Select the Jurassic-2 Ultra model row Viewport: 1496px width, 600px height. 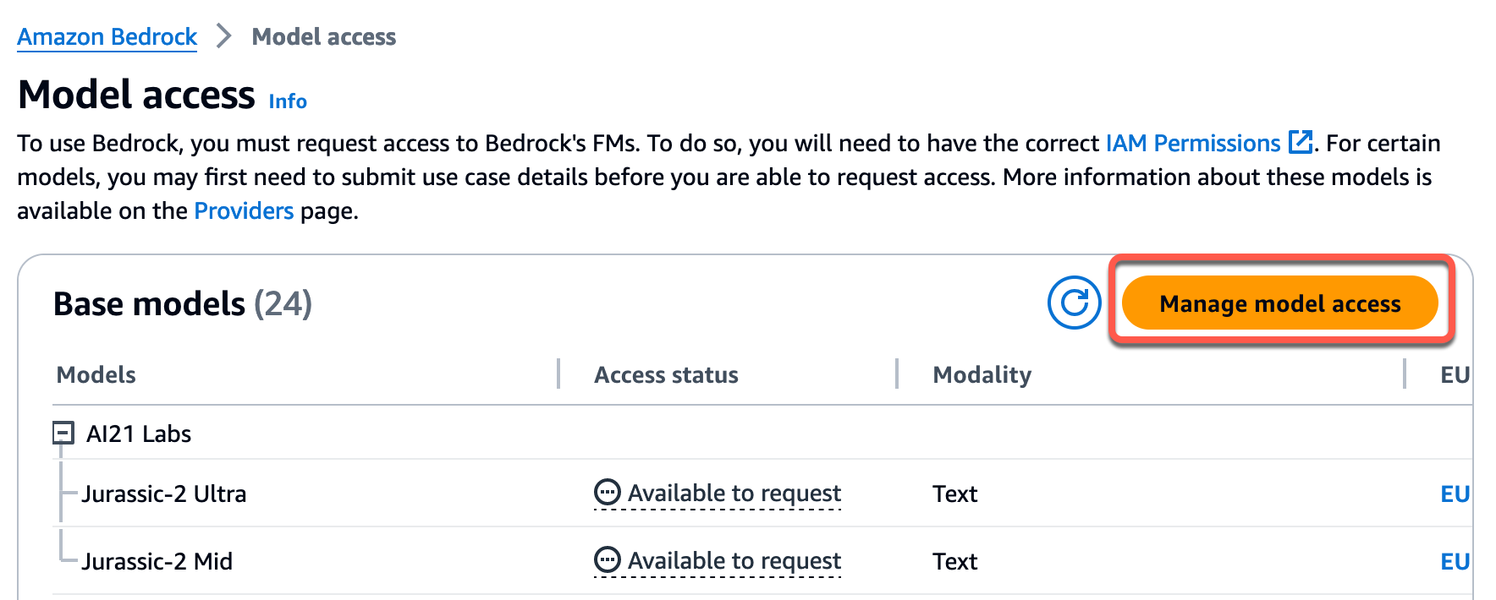click(x=164, y=494)
